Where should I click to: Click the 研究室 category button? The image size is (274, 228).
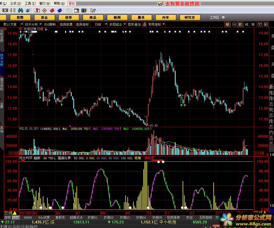(190, 17)
